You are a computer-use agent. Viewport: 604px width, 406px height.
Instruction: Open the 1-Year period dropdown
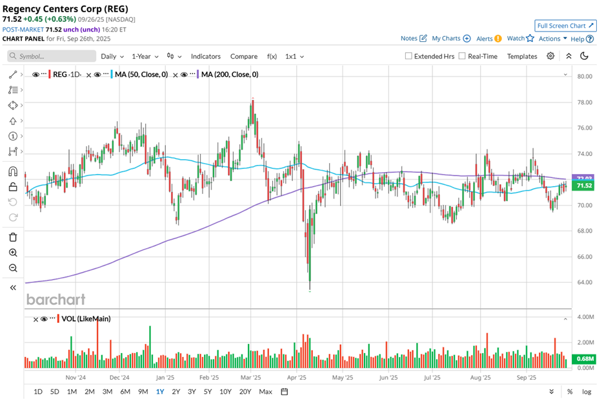(x=145, y=56)
